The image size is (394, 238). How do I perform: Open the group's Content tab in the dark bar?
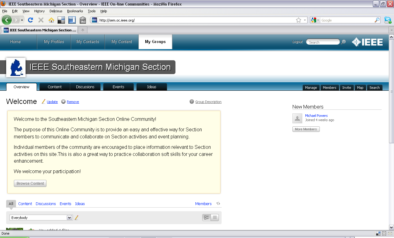click(55, 87)
